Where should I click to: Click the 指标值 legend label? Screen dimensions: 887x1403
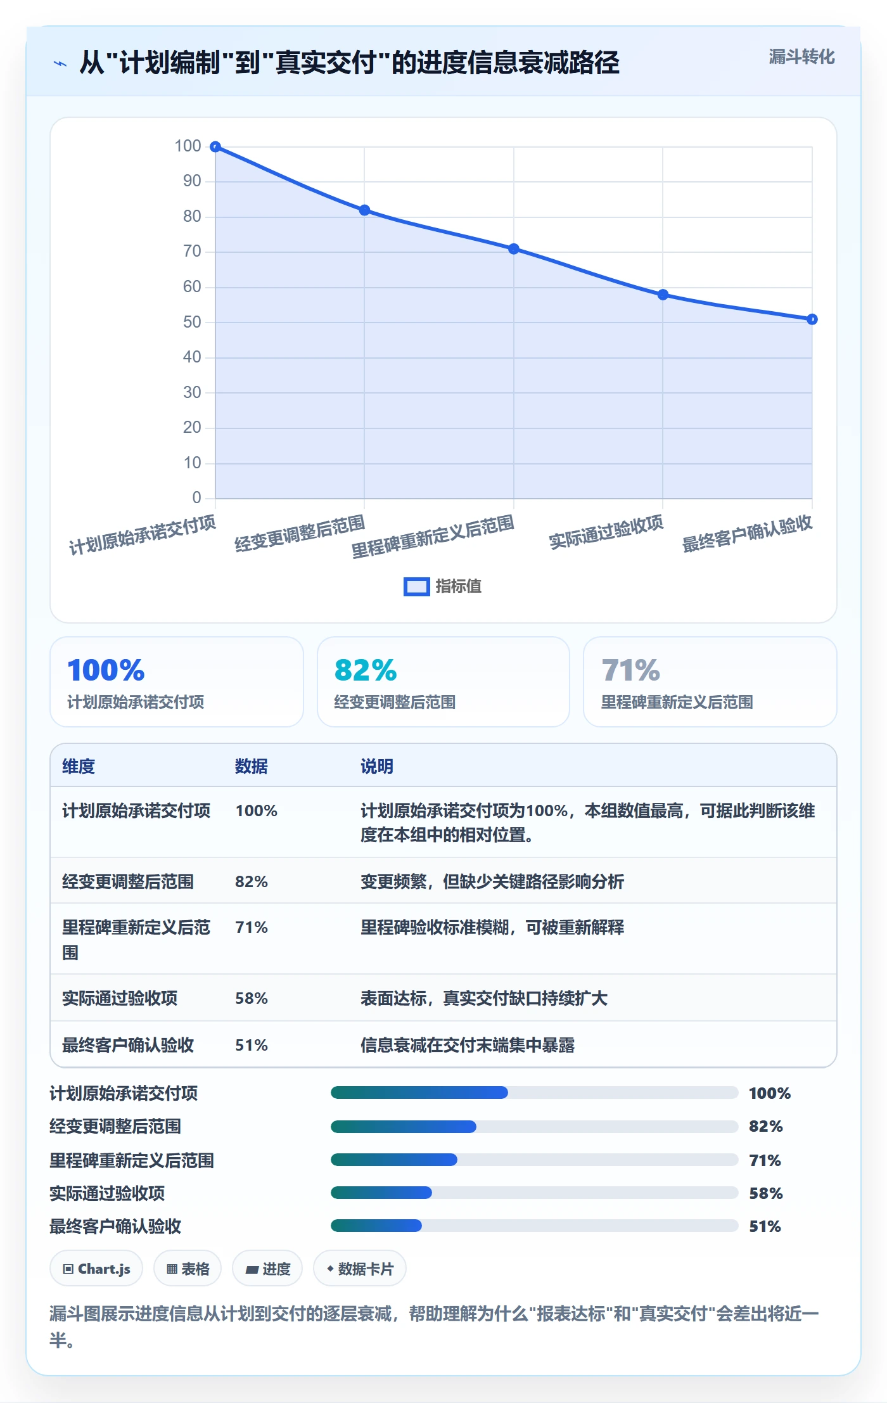coord(459,587)
